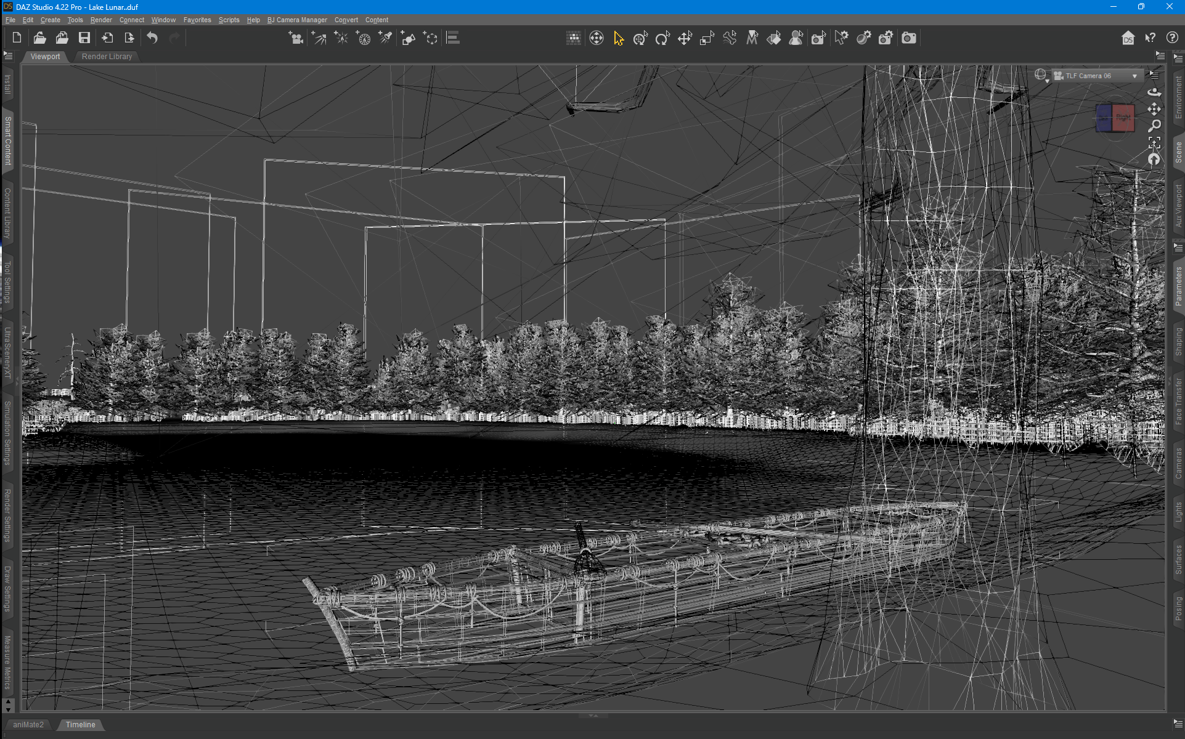Expand the Surfaces side pane
The height and width of the screenshot is (739, 1185).
1178,560
